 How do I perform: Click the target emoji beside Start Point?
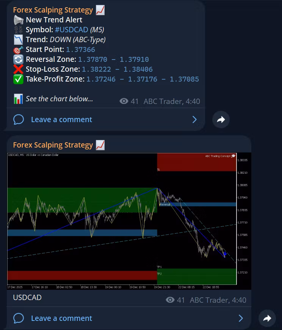point(18,50)
